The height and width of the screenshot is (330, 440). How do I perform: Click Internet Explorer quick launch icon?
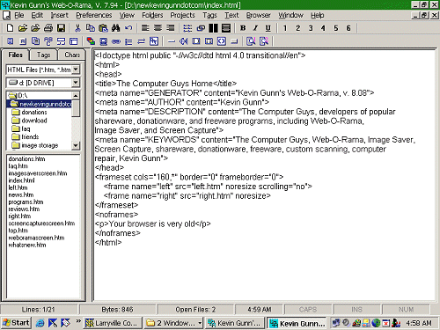tap(40, 323)
